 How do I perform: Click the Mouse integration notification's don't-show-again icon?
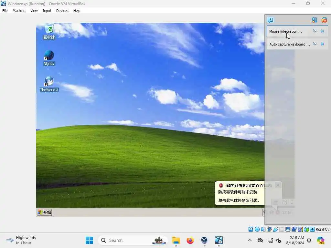(315, 31)
